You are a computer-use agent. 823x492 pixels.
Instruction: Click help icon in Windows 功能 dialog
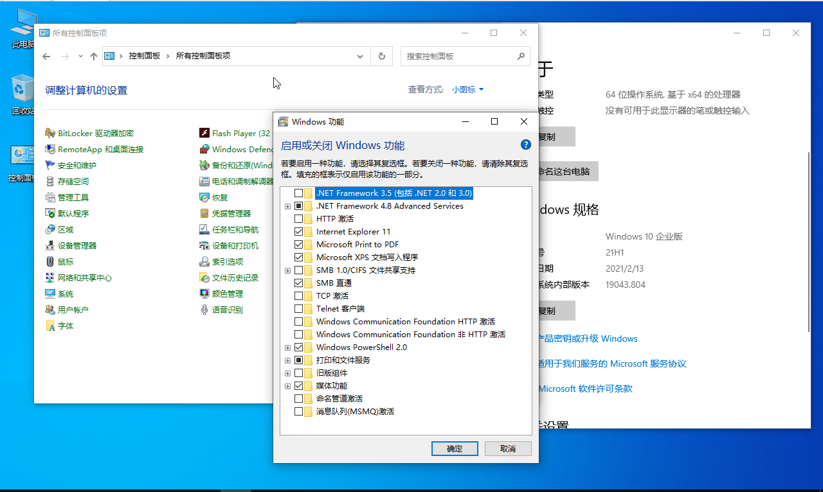tap(525, 145)
